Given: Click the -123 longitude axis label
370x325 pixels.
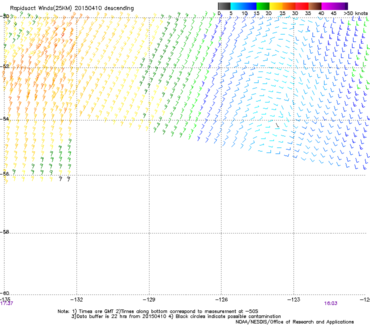Looking at the screenshot, I should [294, 299].
